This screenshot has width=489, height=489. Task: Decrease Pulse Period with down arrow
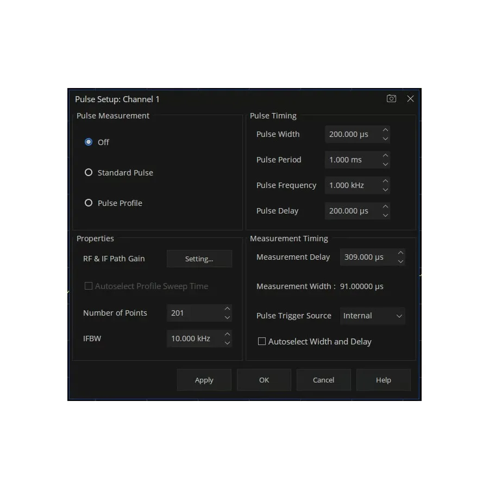coord(385,165)
